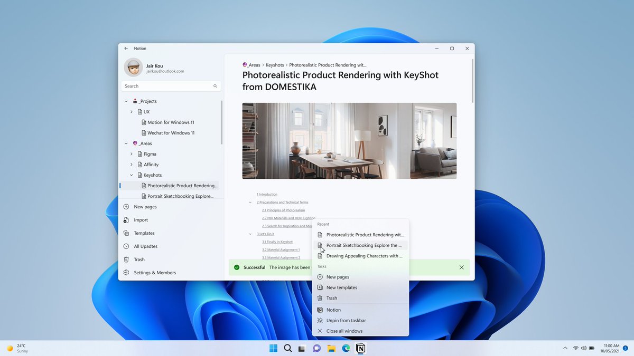Expand the UX folder chevron
Viewport: 634px width, 356px height.
point(132,112)
